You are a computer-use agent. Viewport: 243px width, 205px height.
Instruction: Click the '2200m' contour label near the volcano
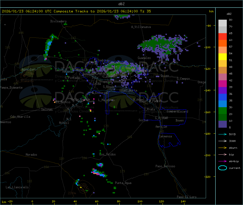coord(72,193)
